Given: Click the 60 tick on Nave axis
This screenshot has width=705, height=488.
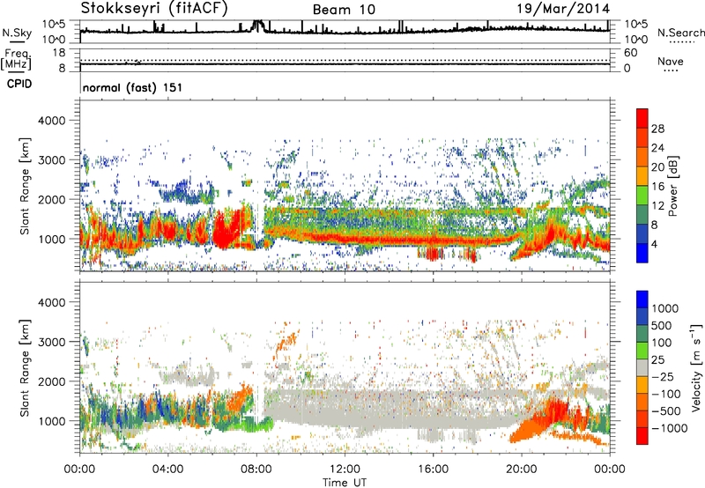Looking at the screenshot, I should point(631,53).
